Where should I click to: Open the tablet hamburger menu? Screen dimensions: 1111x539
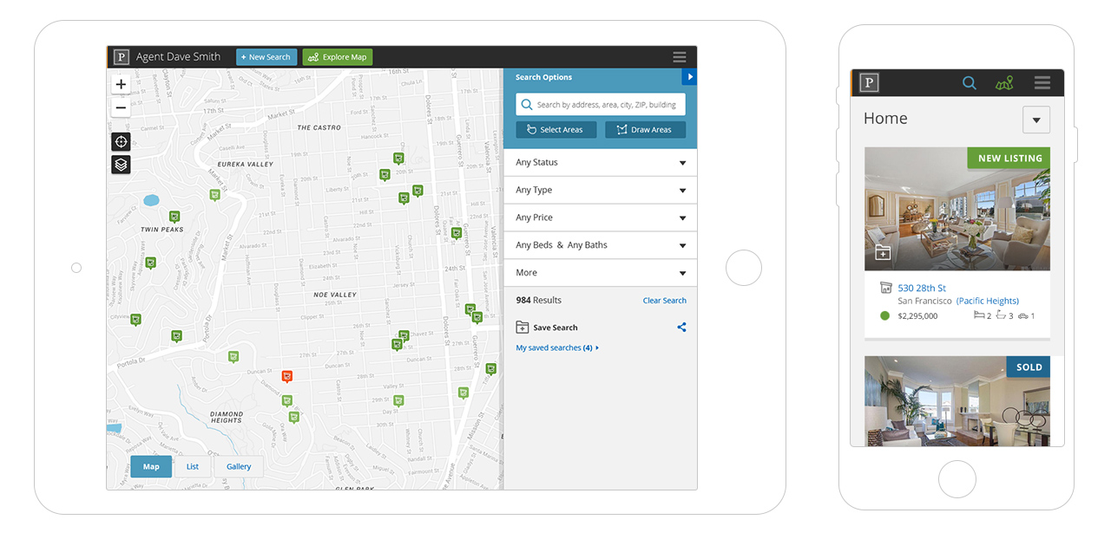(x=679, y=57)
